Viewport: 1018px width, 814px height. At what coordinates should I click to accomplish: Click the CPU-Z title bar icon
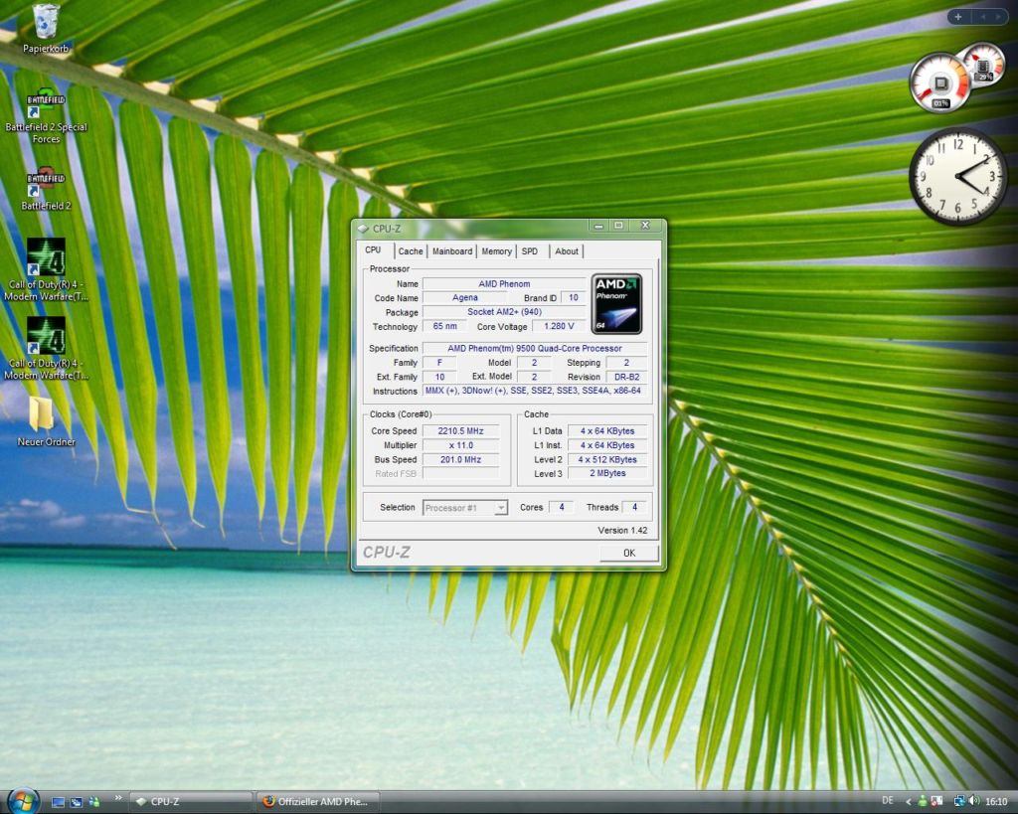click(x=363, y=229)
